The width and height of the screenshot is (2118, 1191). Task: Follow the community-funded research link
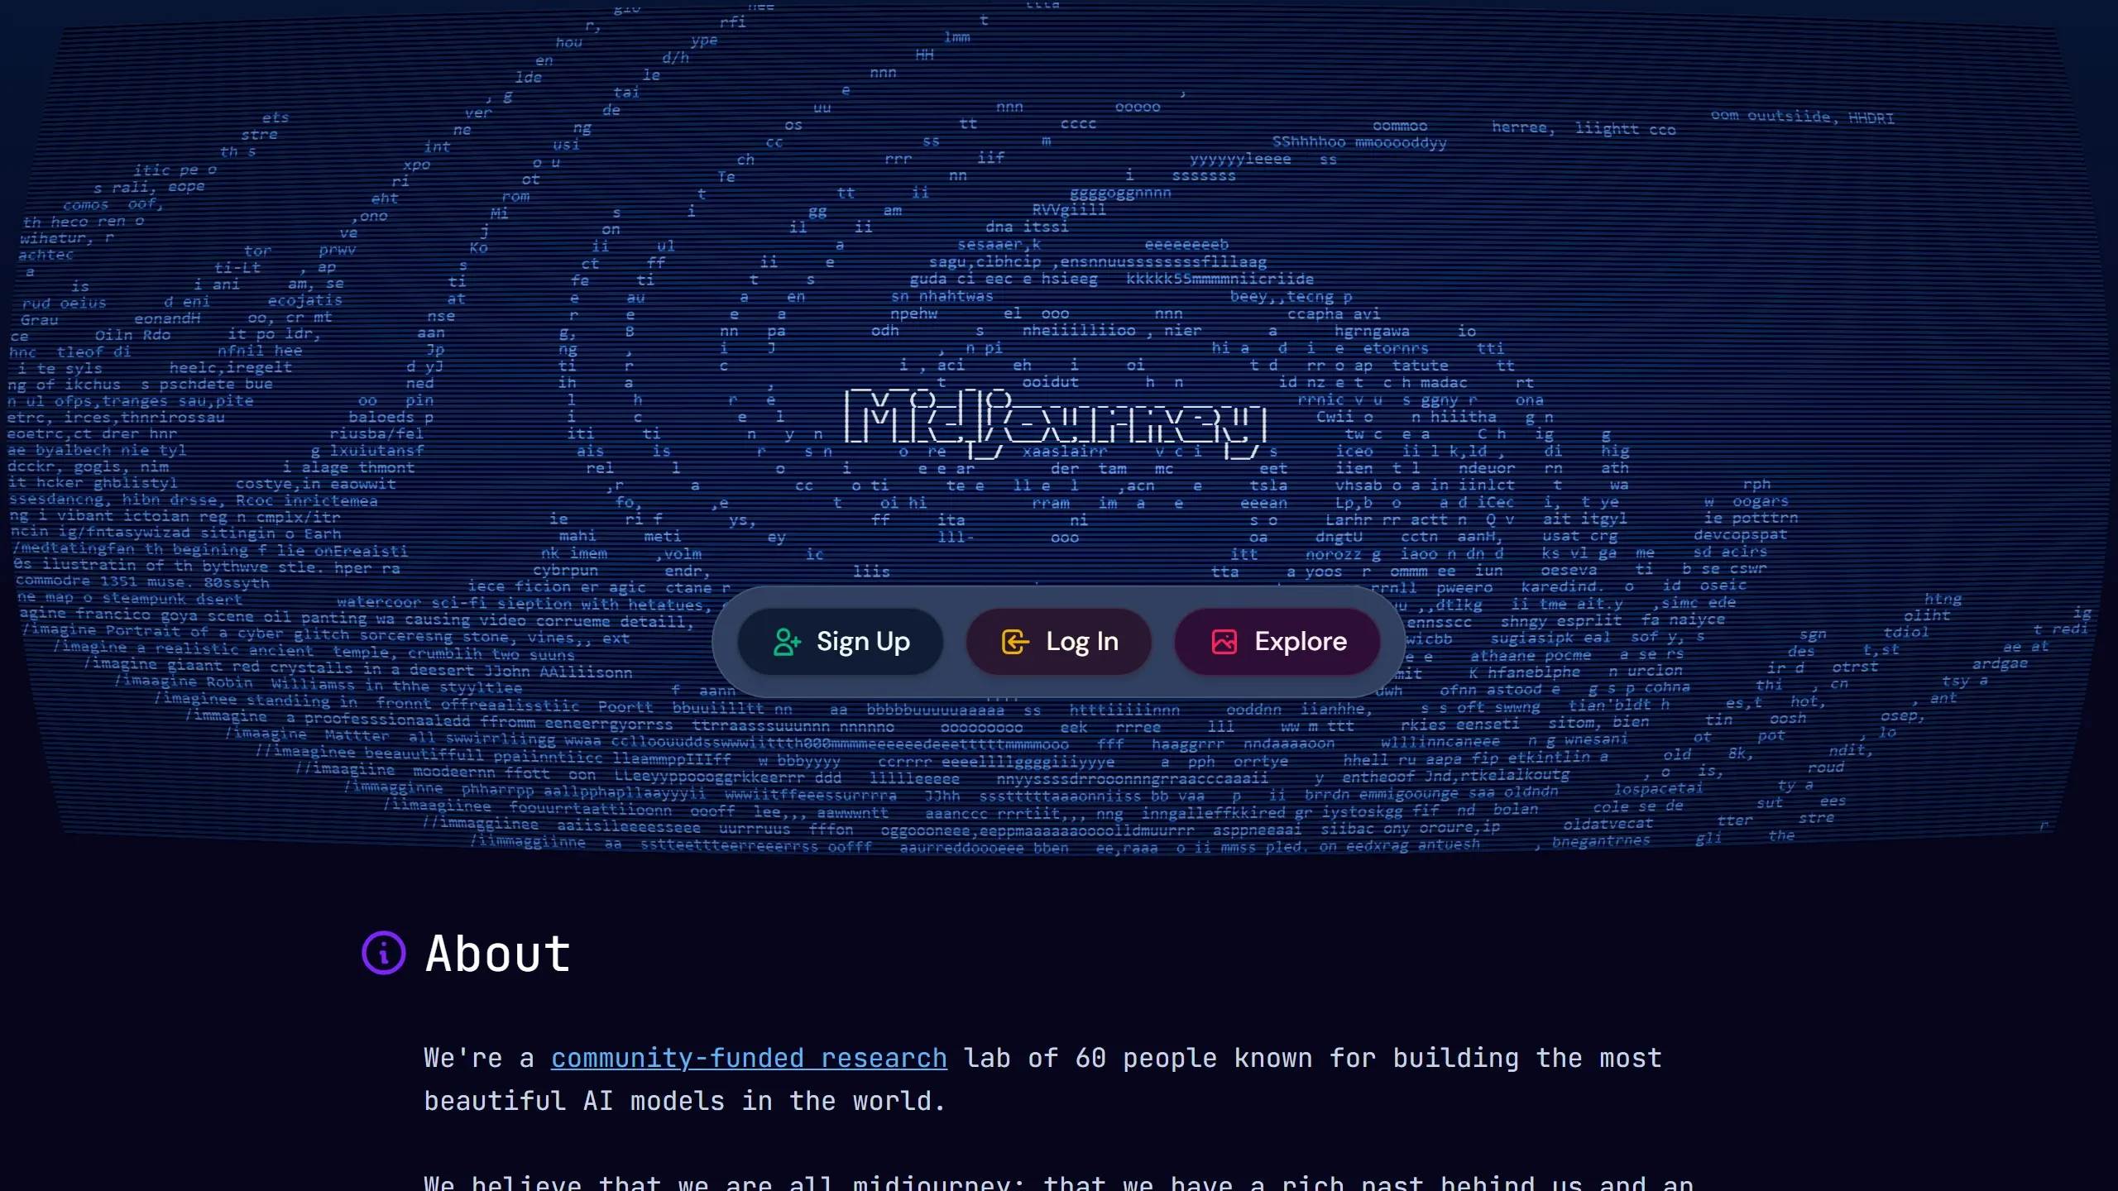pos(749,1058)
